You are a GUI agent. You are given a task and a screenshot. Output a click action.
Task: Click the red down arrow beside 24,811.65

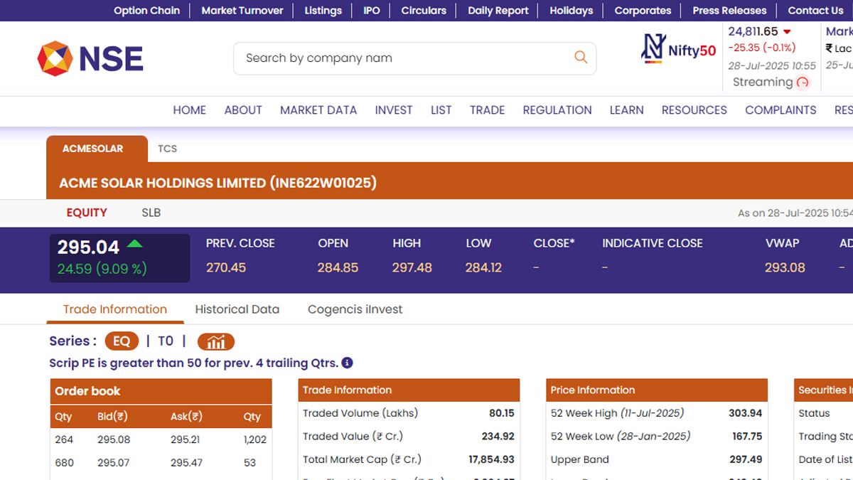(787, 32)
